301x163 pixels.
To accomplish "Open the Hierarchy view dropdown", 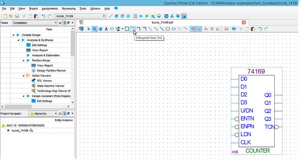I will pos(56,114).
